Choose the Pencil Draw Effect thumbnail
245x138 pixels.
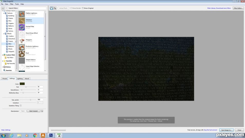22,34
